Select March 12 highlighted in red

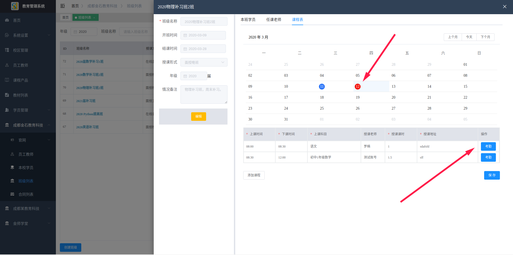pos(357,86)
